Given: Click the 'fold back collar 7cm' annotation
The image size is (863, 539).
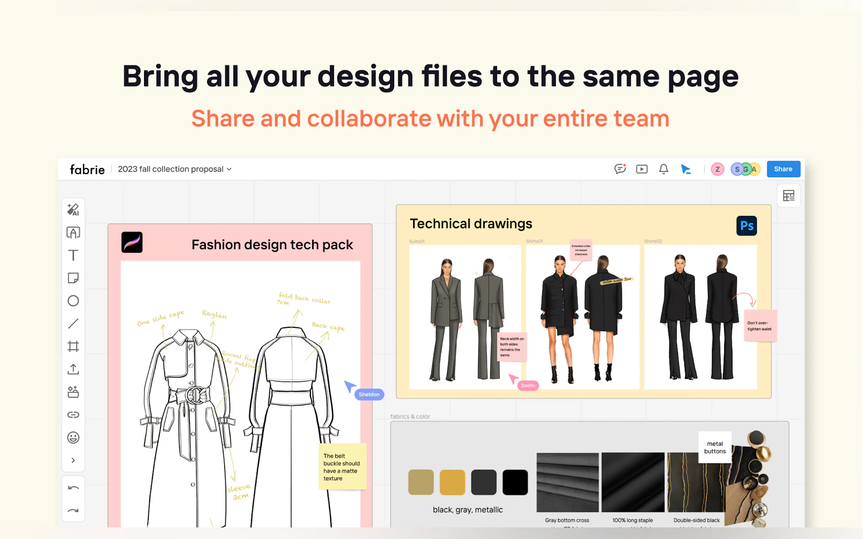Looking at the screenshot, I should [304, 299].
